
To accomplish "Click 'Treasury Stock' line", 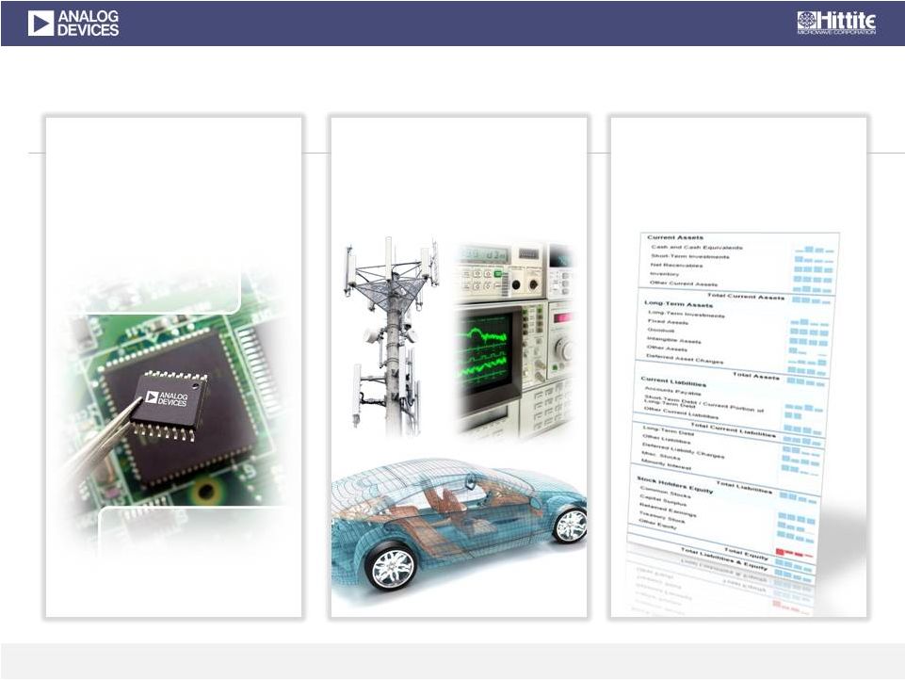I will click(x=661, y=518).
